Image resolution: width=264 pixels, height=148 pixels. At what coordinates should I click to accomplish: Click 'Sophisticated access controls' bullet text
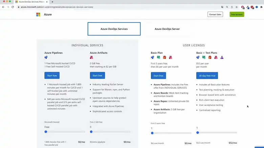[107, 111]
